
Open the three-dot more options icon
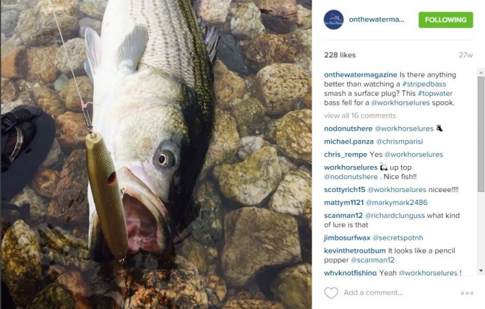click(x=467, y=293)
